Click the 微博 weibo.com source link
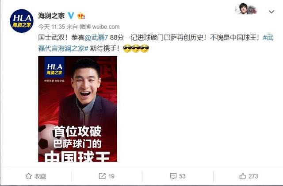Image resolution: width=283 pixels, height=186 pixels. [x=99, y=27]
